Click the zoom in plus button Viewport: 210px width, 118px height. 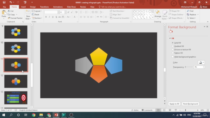point(198,110)
